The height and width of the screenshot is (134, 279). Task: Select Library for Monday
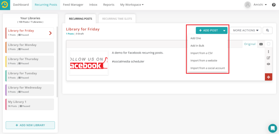click(x=30, y=47)
